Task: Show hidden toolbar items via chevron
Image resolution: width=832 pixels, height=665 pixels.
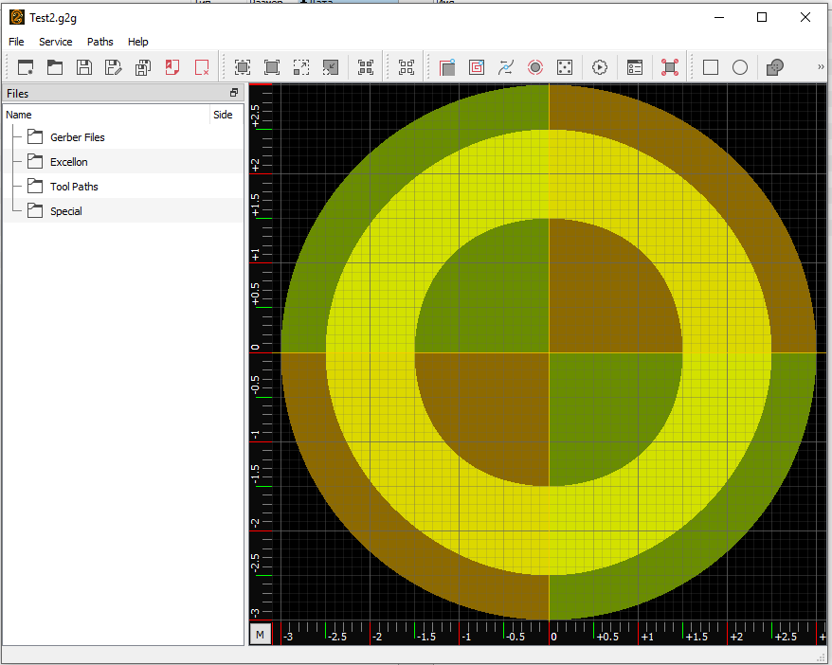Action: click(x=821, y=67)
